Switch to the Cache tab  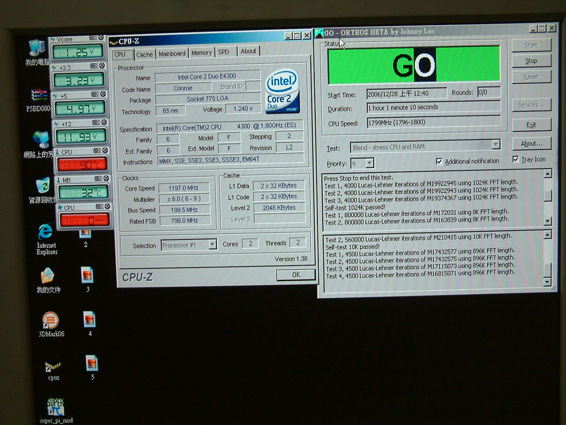pos(144,54)
